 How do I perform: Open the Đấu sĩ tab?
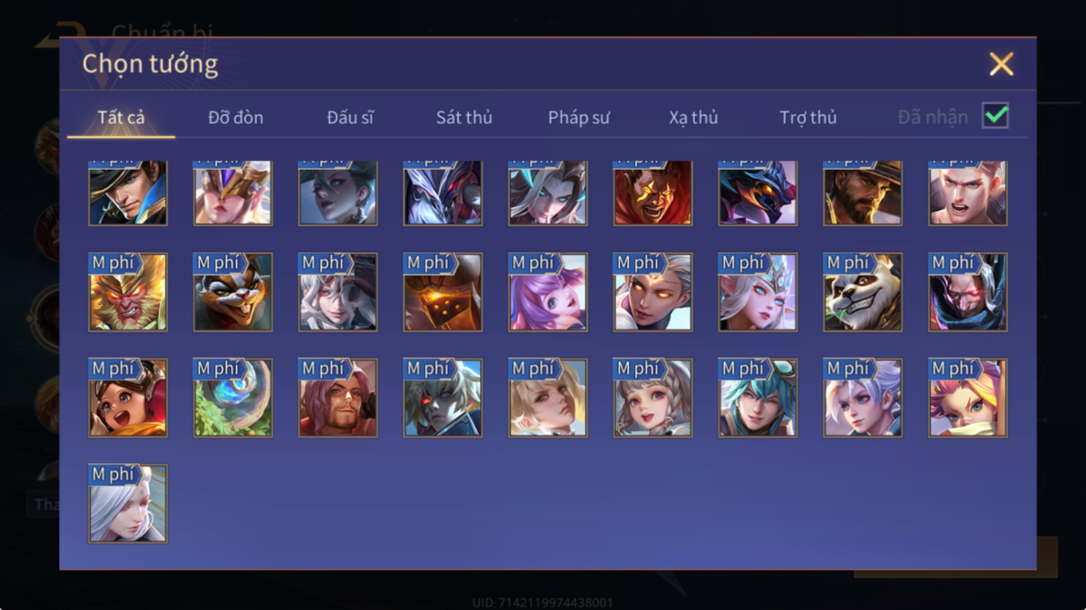350,117
